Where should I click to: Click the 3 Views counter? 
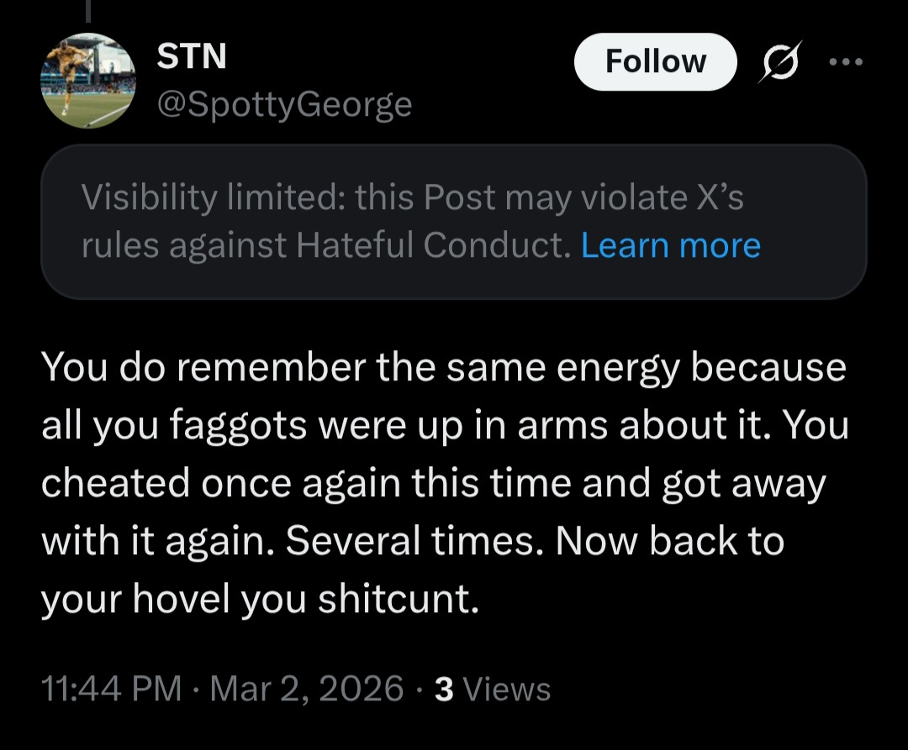[x=493, y=689]
